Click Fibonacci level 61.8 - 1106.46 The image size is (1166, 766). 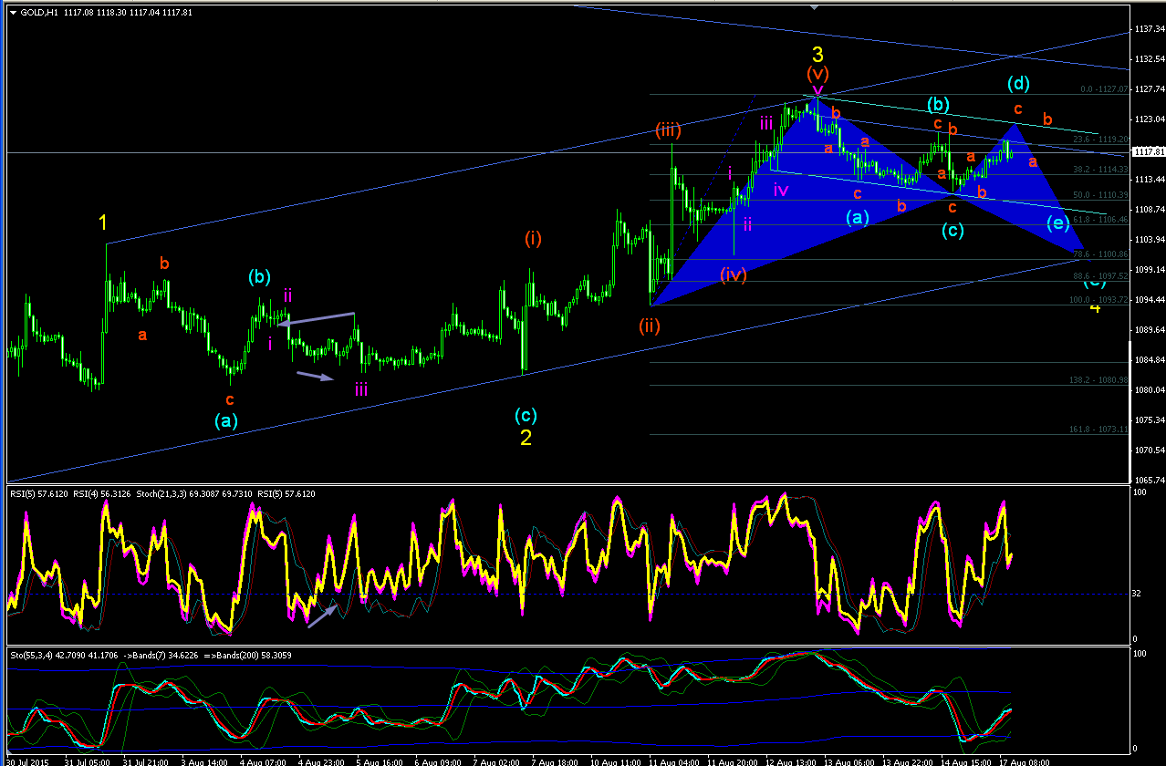[x=1101, y=220]
